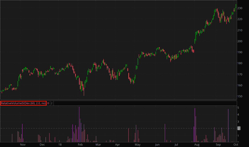This screenshot has height=147, width=249.
Task: Click the gray '2' level marker on the volume axis
Action: (240, 128)
